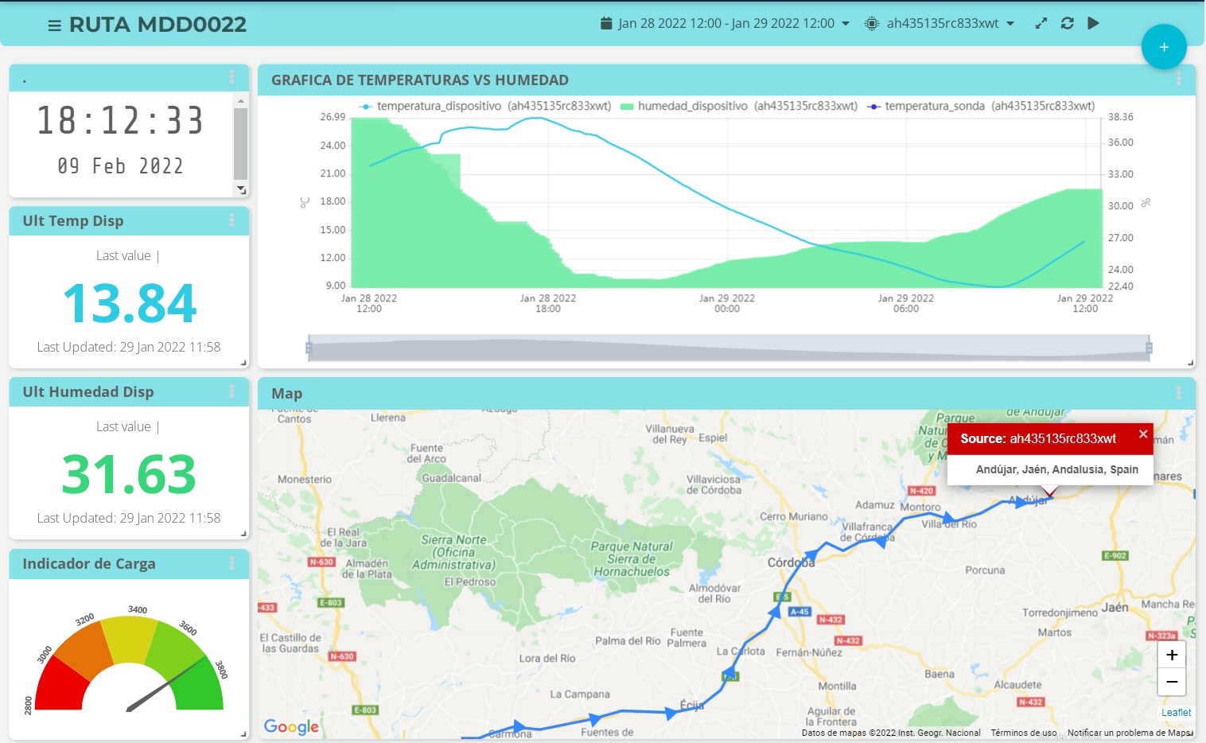Click the scroll-down arrow in clock widget
1206x743 pixels.
pos(240,189)
